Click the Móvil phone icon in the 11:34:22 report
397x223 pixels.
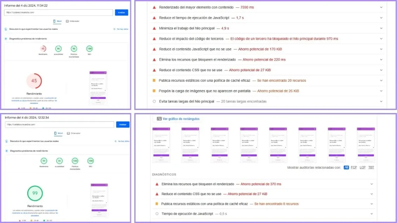(x=54, y=21)
